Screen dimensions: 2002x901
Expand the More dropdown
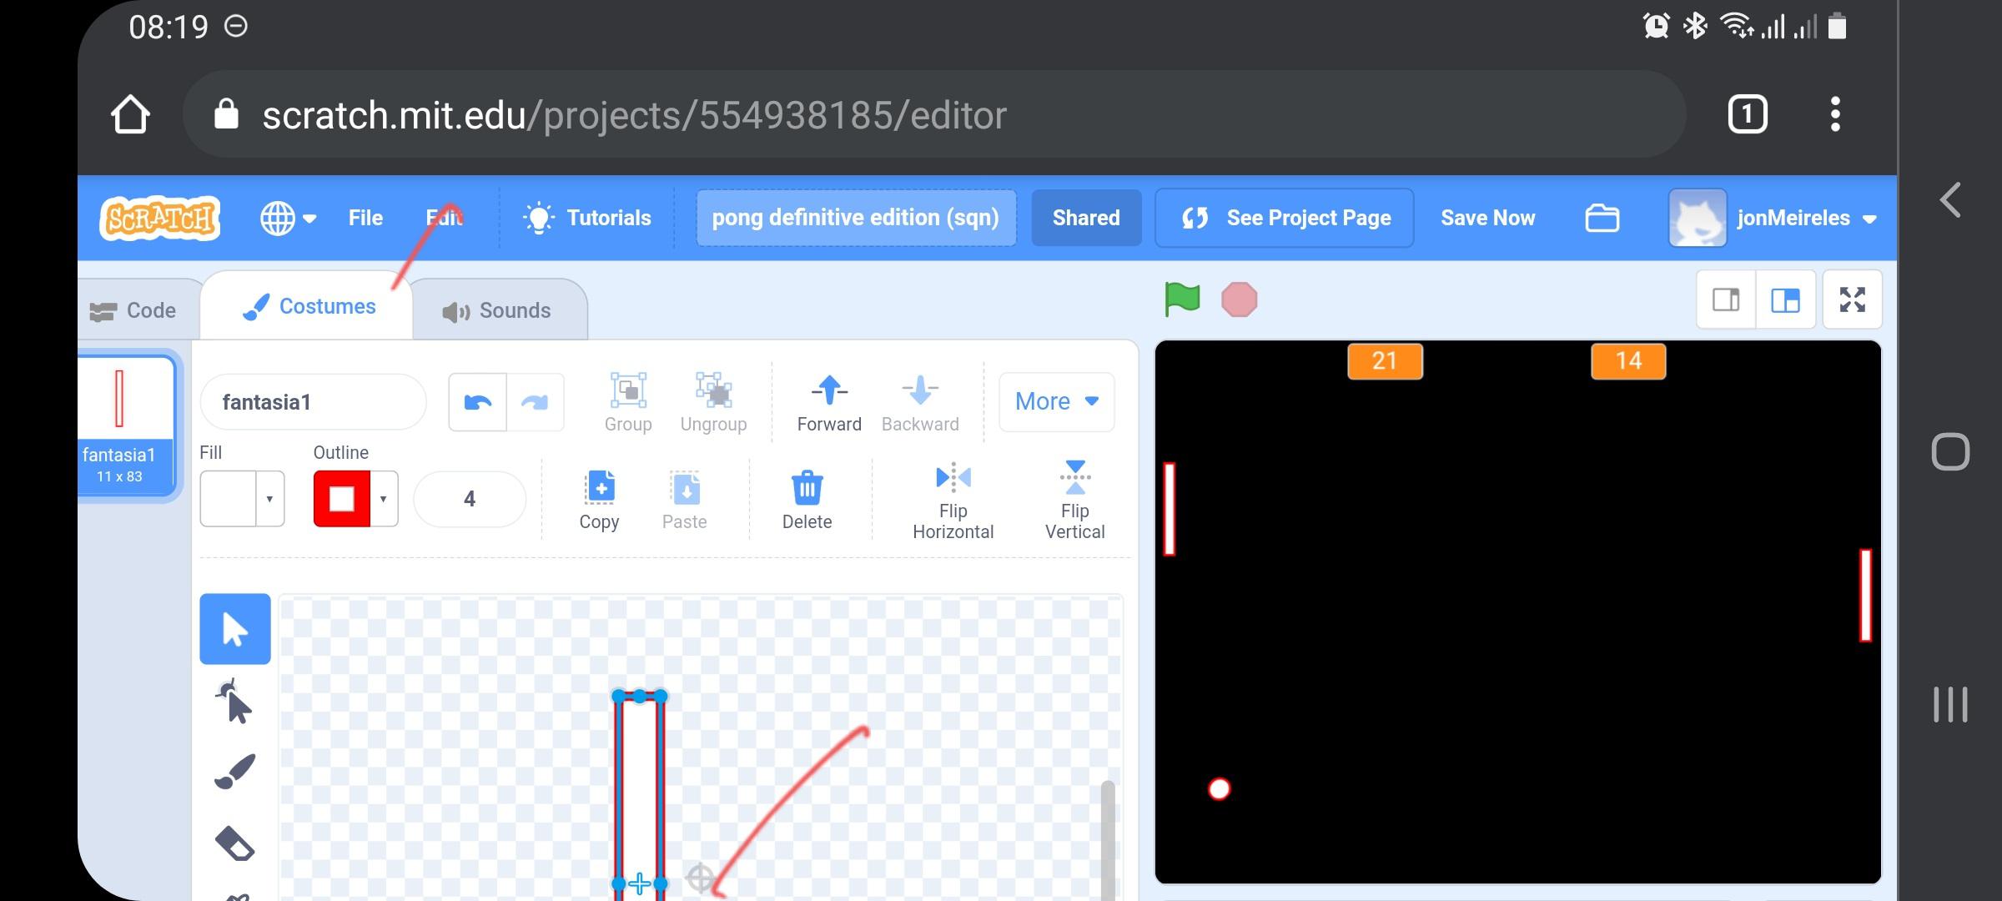point(1056,401)
